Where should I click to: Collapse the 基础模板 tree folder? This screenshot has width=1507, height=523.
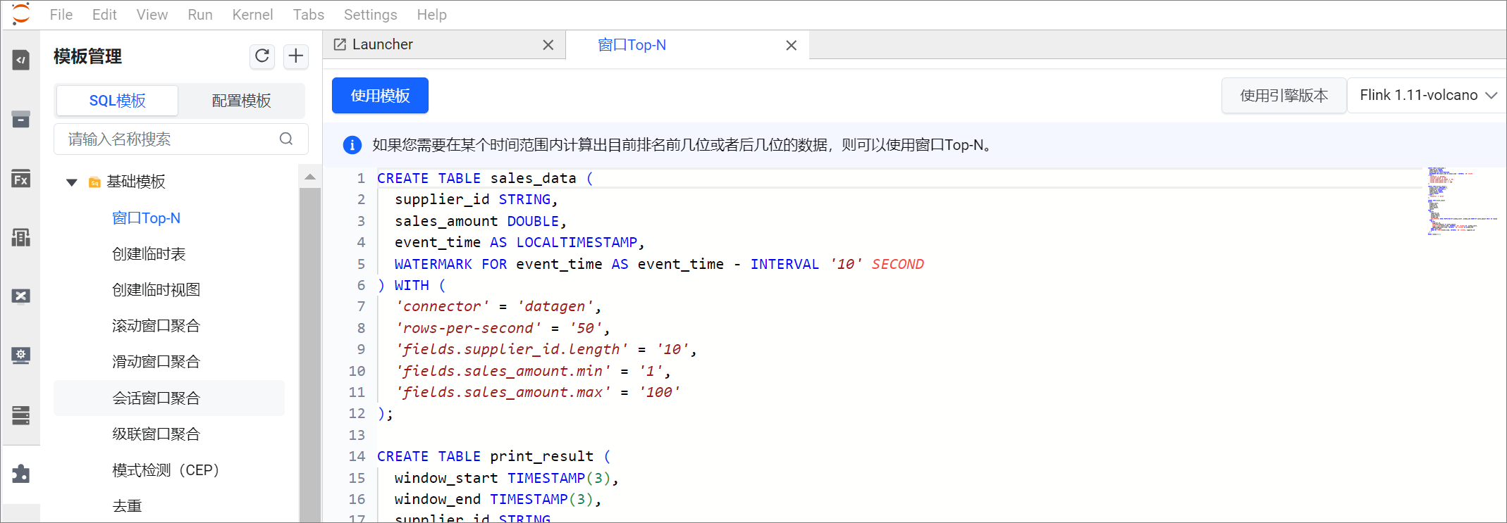pos(71,182)
